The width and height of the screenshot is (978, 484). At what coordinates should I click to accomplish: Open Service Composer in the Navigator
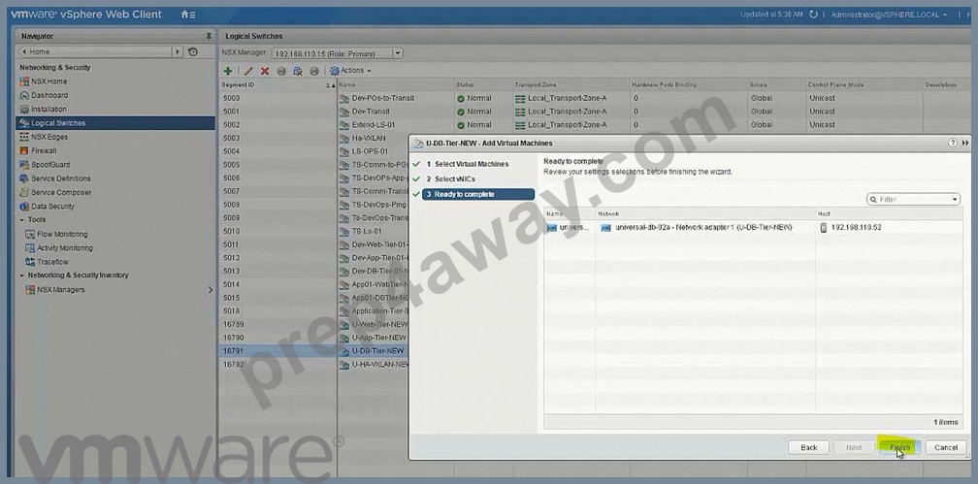(x=61, y=193)
